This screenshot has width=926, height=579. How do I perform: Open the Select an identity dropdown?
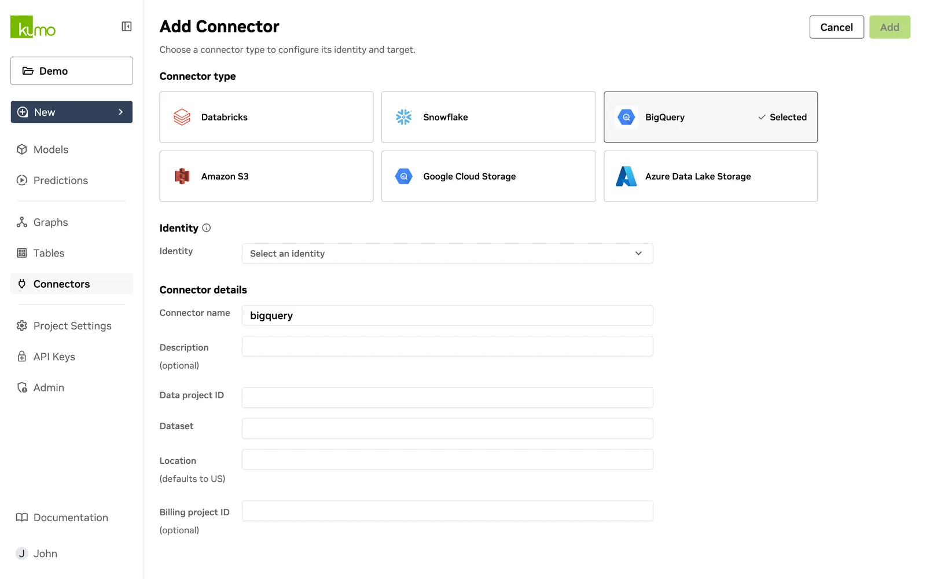[x=447, y=254]
